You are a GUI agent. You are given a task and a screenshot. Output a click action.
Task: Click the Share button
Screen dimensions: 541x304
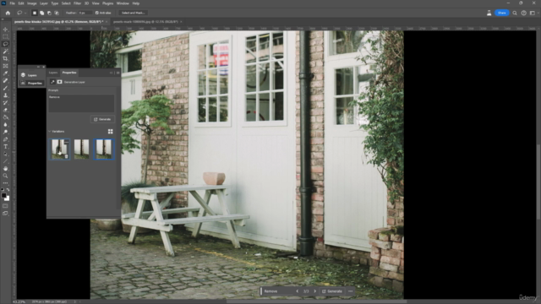point(501,14)
